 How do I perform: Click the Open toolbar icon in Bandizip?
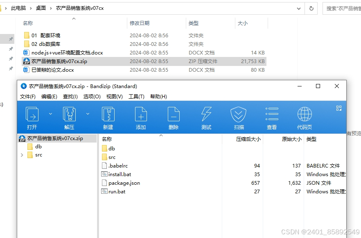(32, 118)
